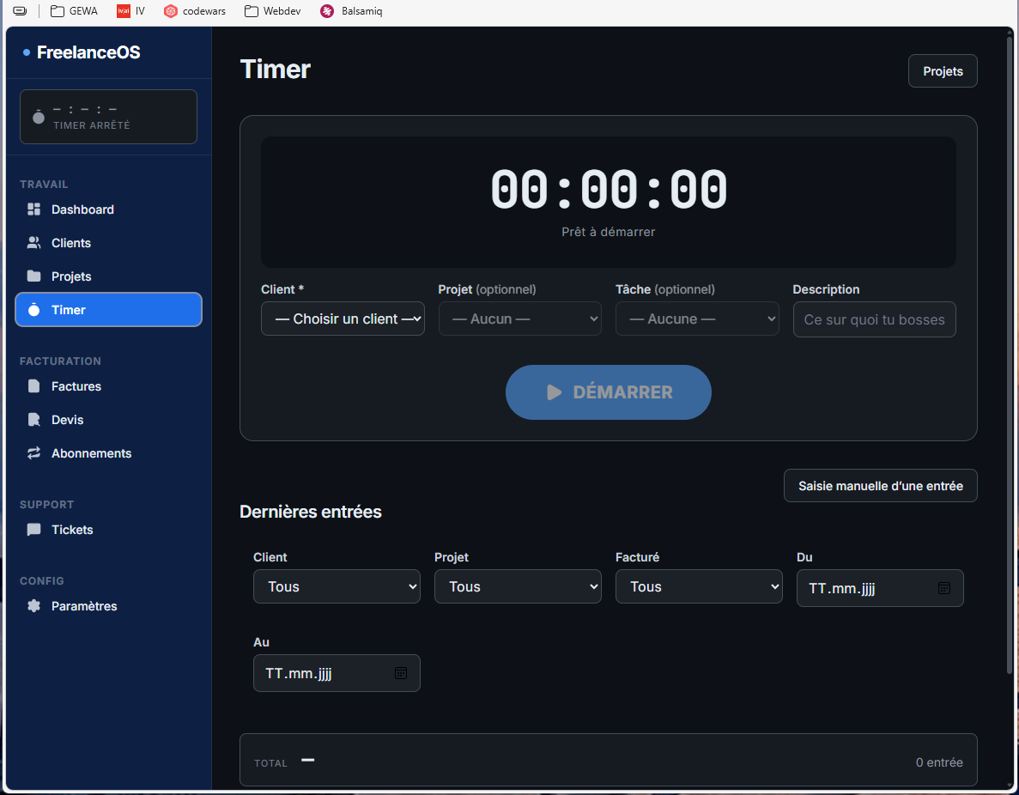The width and height of the screenshot is (1019, 795).
Task: Click 'Saisie manuelle d'une entrée' button
Action: point(880,486)
